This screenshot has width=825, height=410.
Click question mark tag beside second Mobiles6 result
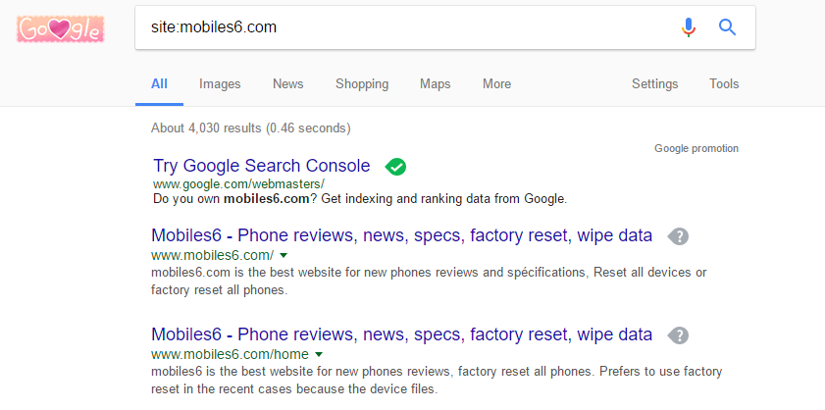[x=678, y=335]
